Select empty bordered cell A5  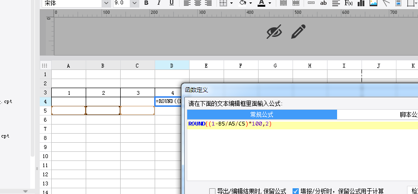(68, 111)
